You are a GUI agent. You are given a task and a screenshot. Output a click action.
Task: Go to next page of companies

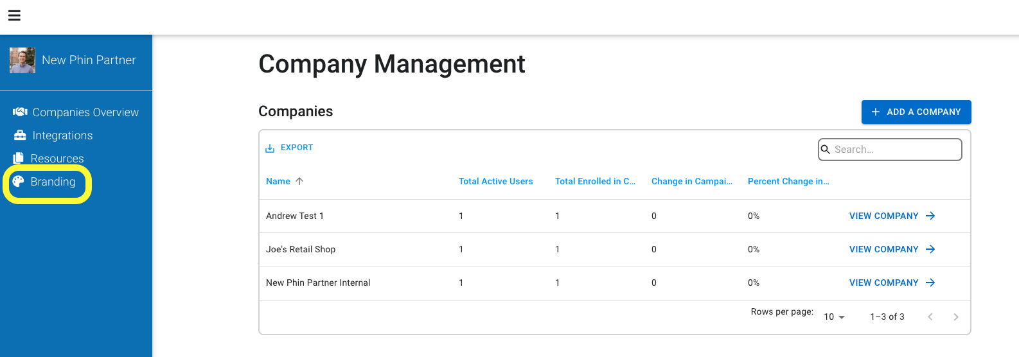coord(956,317)
